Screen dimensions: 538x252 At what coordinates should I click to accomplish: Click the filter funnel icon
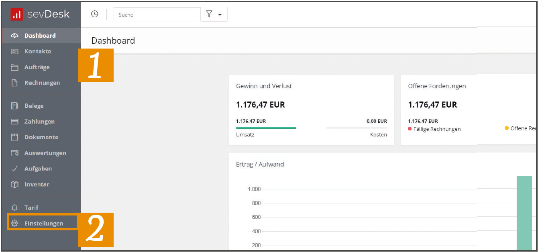[x=209, y=14]
